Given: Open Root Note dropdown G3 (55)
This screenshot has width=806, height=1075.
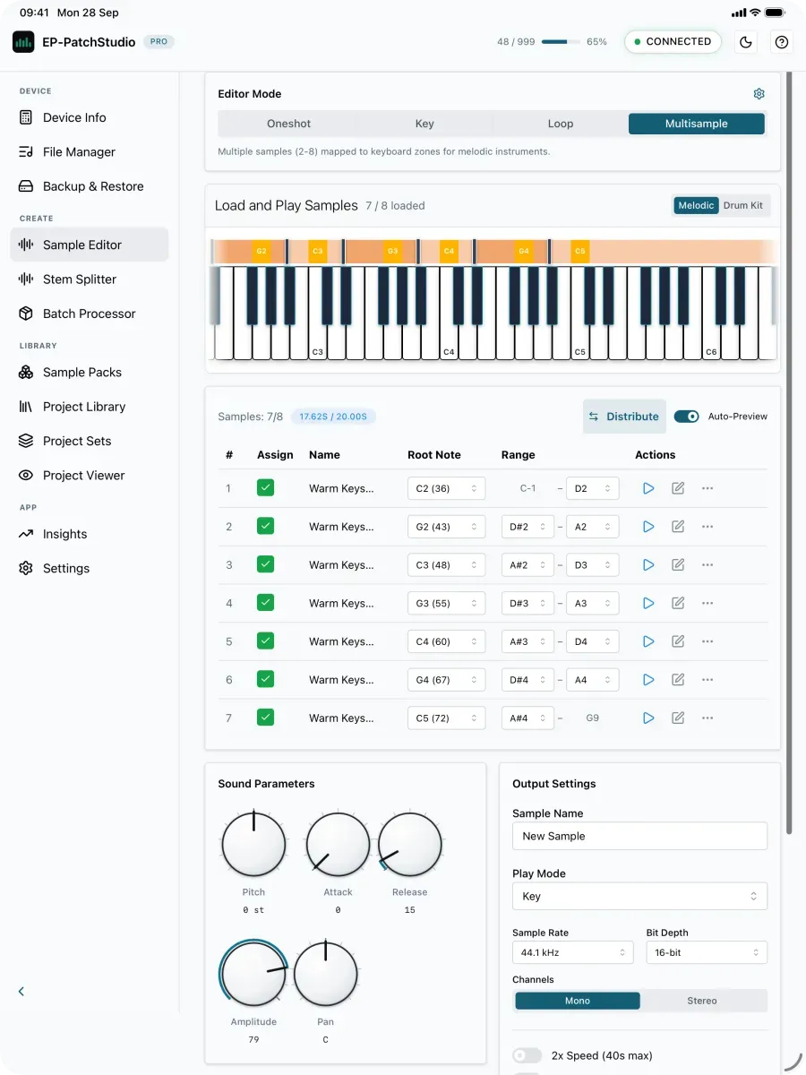Looking at the screenshot, I should click(446, 604).
